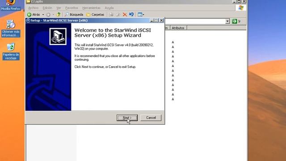This screenshot has width=286, height=161.
Task: Open the Búsqueda search pane
Action: click(x=74, y=15)
